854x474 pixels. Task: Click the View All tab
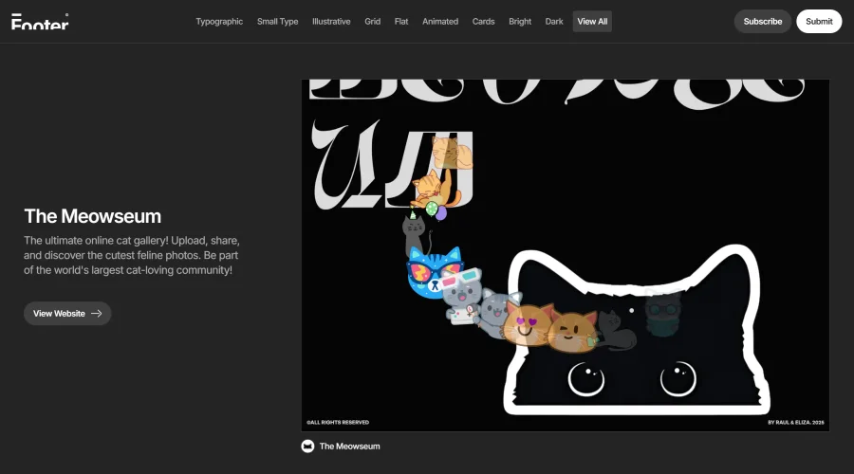592,21
